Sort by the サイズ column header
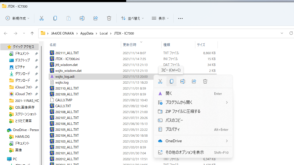 201,45
